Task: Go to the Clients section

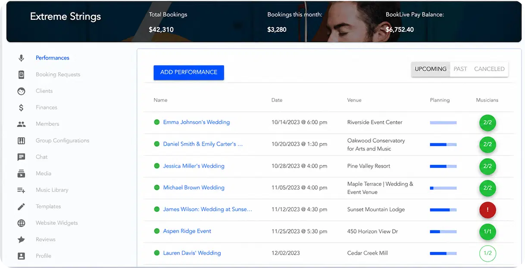Action: coord(44,91)
